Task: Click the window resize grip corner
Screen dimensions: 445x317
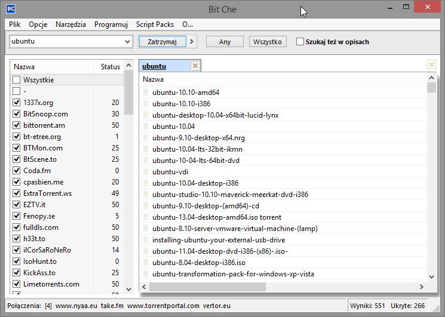Action: [x=435, y=308]
